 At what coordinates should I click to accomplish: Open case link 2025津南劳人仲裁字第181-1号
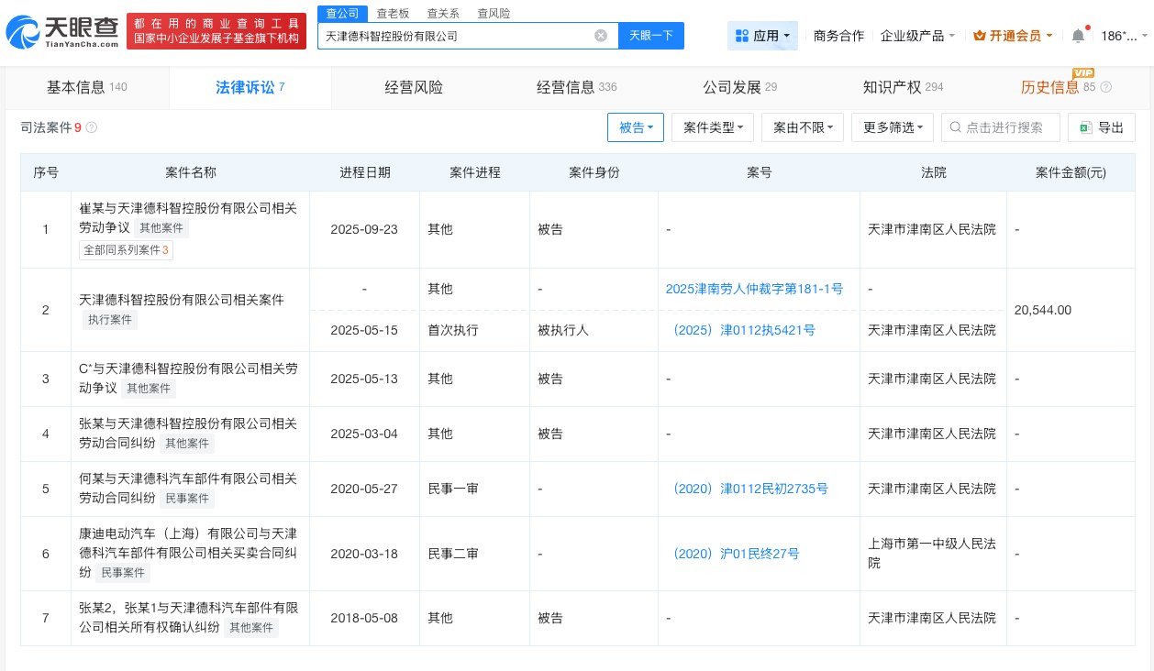point(755,289)
